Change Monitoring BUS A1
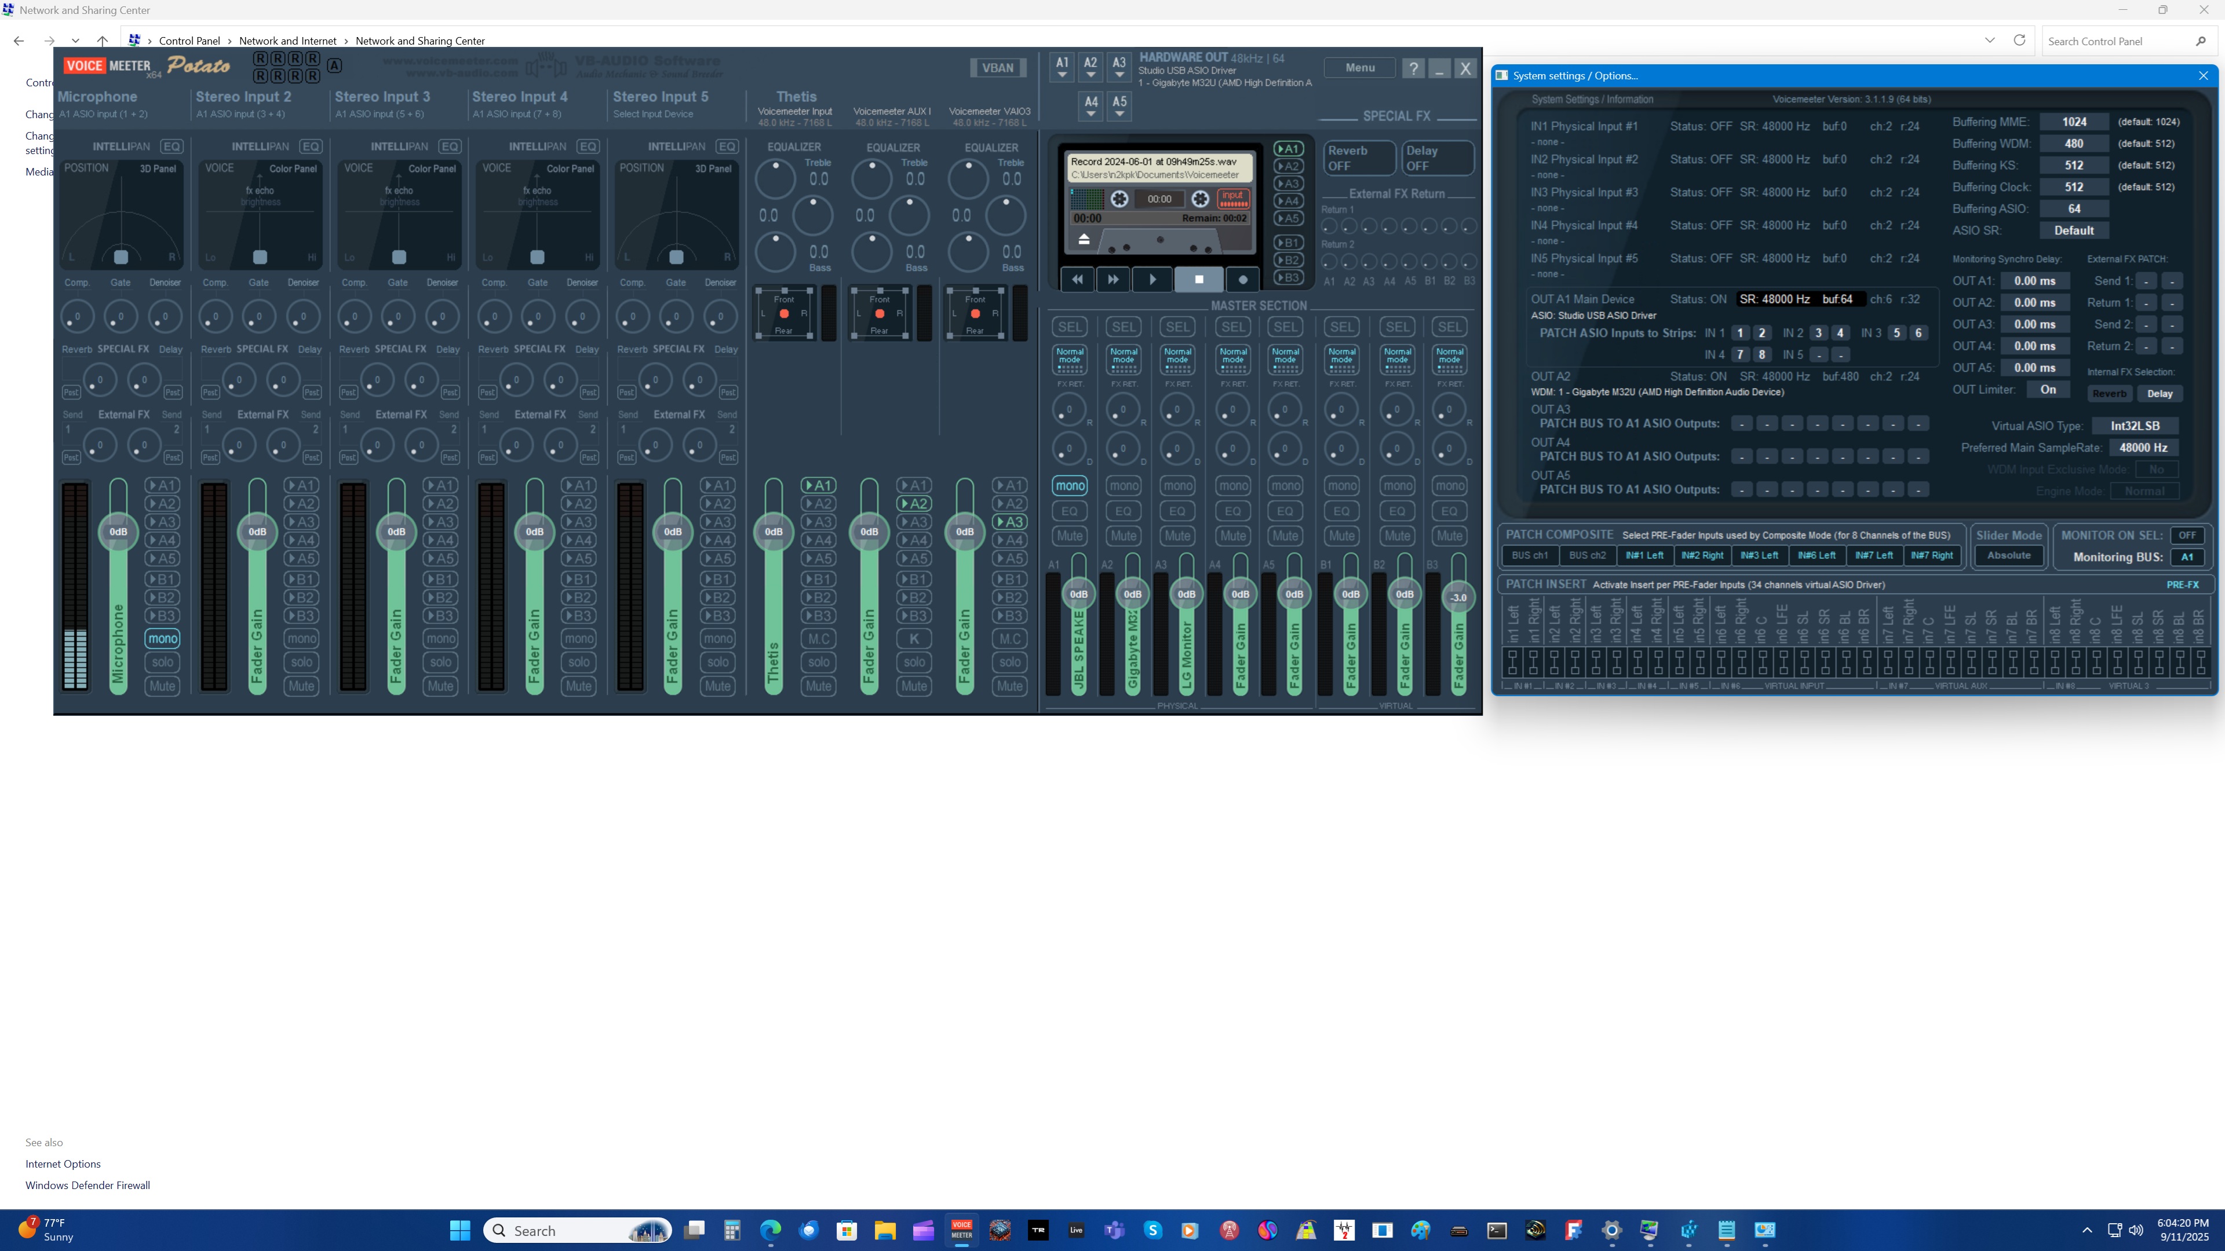The width and height of the screenshot is (2225, 1251). pos(2186,557)
